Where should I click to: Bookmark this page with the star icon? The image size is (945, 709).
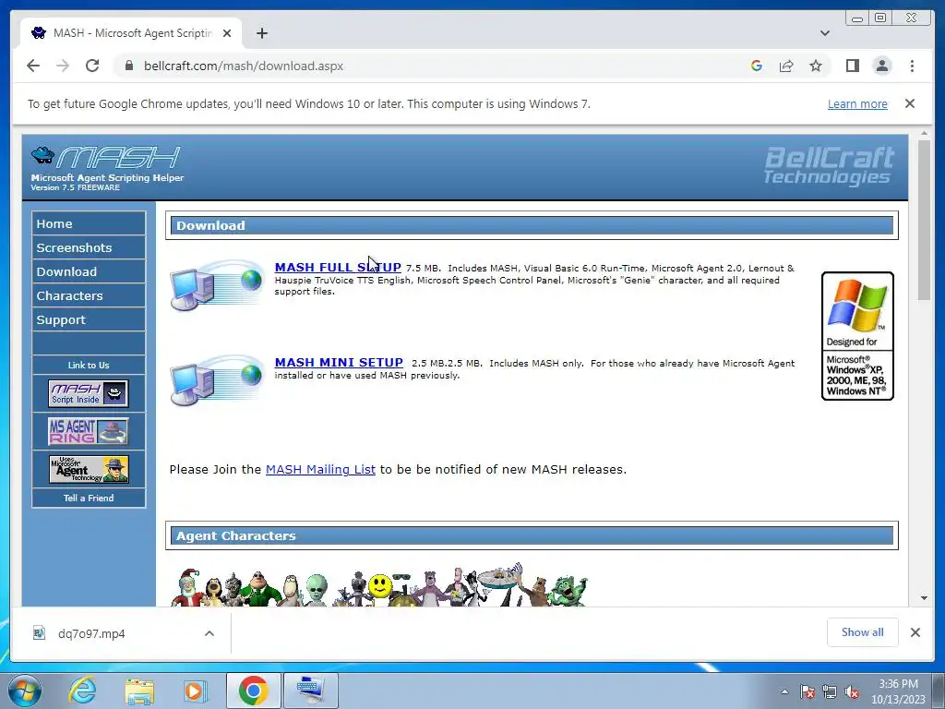(816, 66)
